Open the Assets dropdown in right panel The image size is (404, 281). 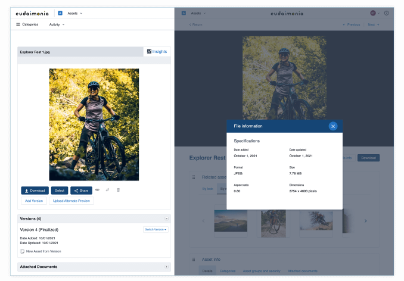tap(198, 13)
